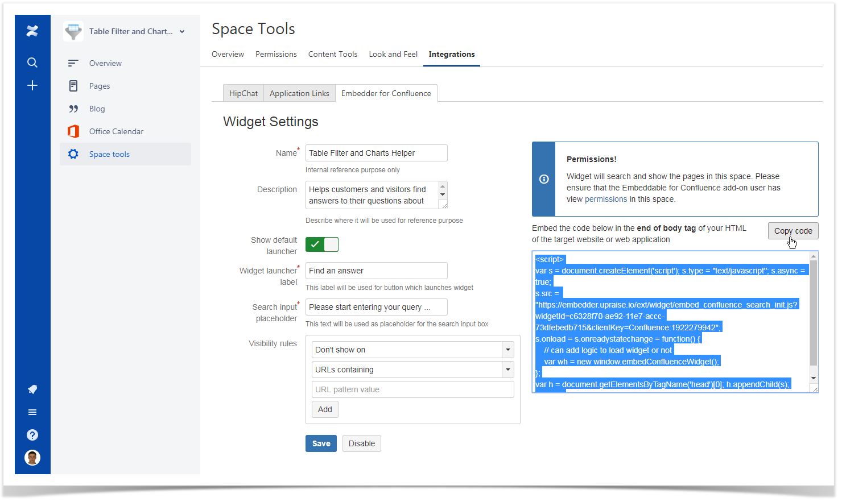842x502 pixels.
Task: Select the Integrations tab
Action: click(452, 55)
